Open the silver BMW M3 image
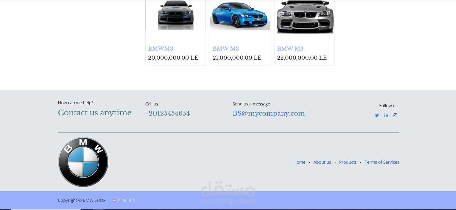Image resolution: width=456 pixels, height=210 pixels. tap(305, 17)
